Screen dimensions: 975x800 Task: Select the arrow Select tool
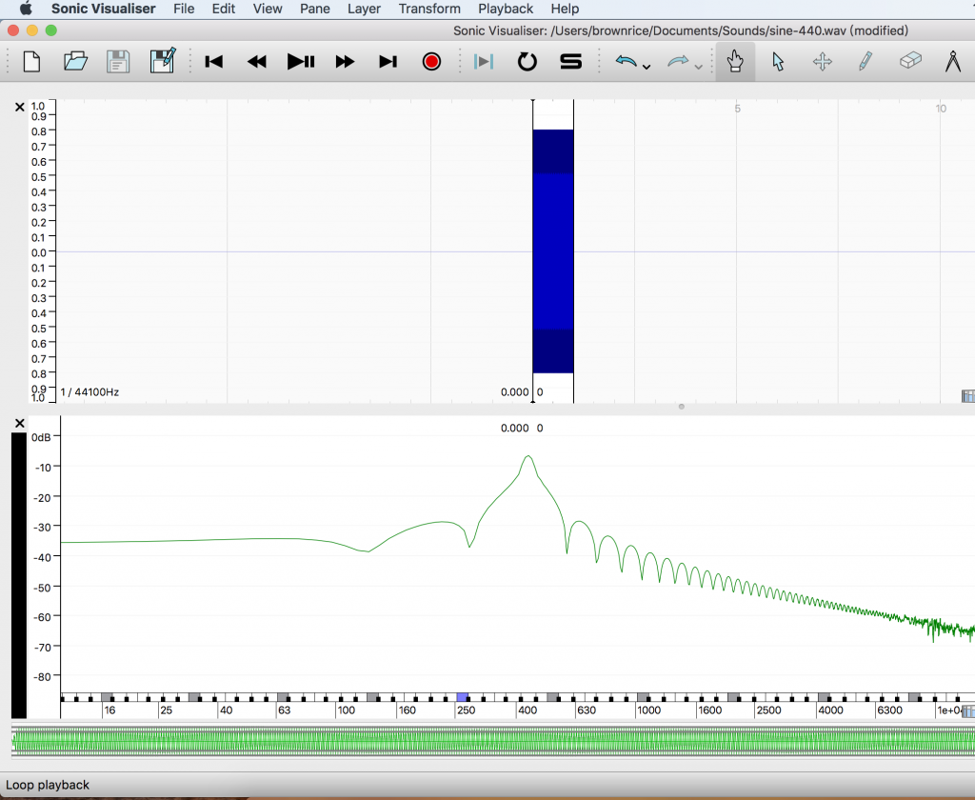click(x=779, y=62)
